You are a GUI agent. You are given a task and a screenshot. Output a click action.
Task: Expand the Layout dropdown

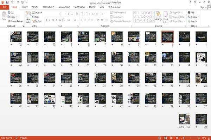pos(37,13)
